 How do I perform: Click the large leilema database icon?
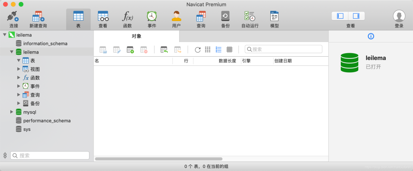(x=349, y=63)
